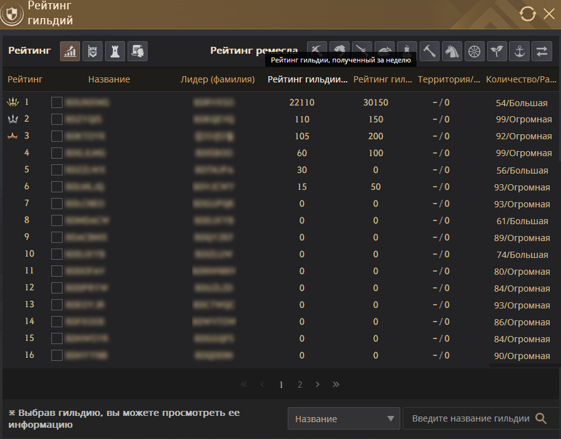Select the pickaxe gathering craft rating
Image resolution: width=561 pixels, height=439 pixels.
click(x=317, y=47)
